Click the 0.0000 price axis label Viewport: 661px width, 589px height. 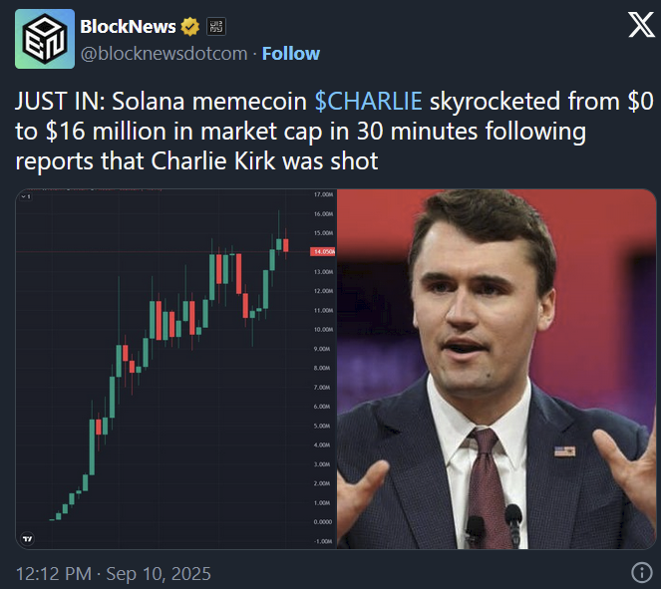[x=323, y=521]
